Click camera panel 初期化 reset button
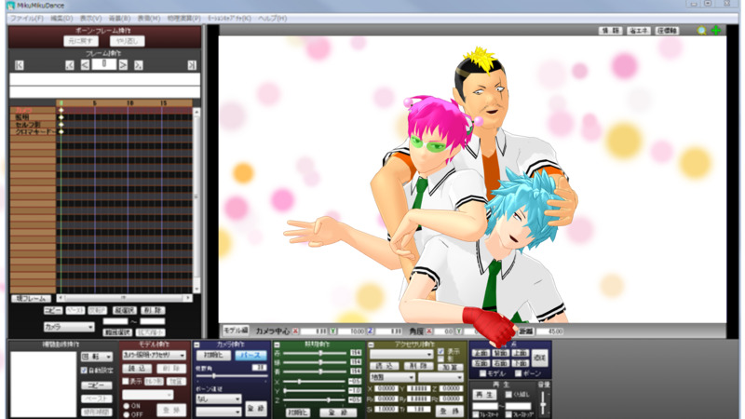This screenshot has height=419, width=745. pos(213,355)
